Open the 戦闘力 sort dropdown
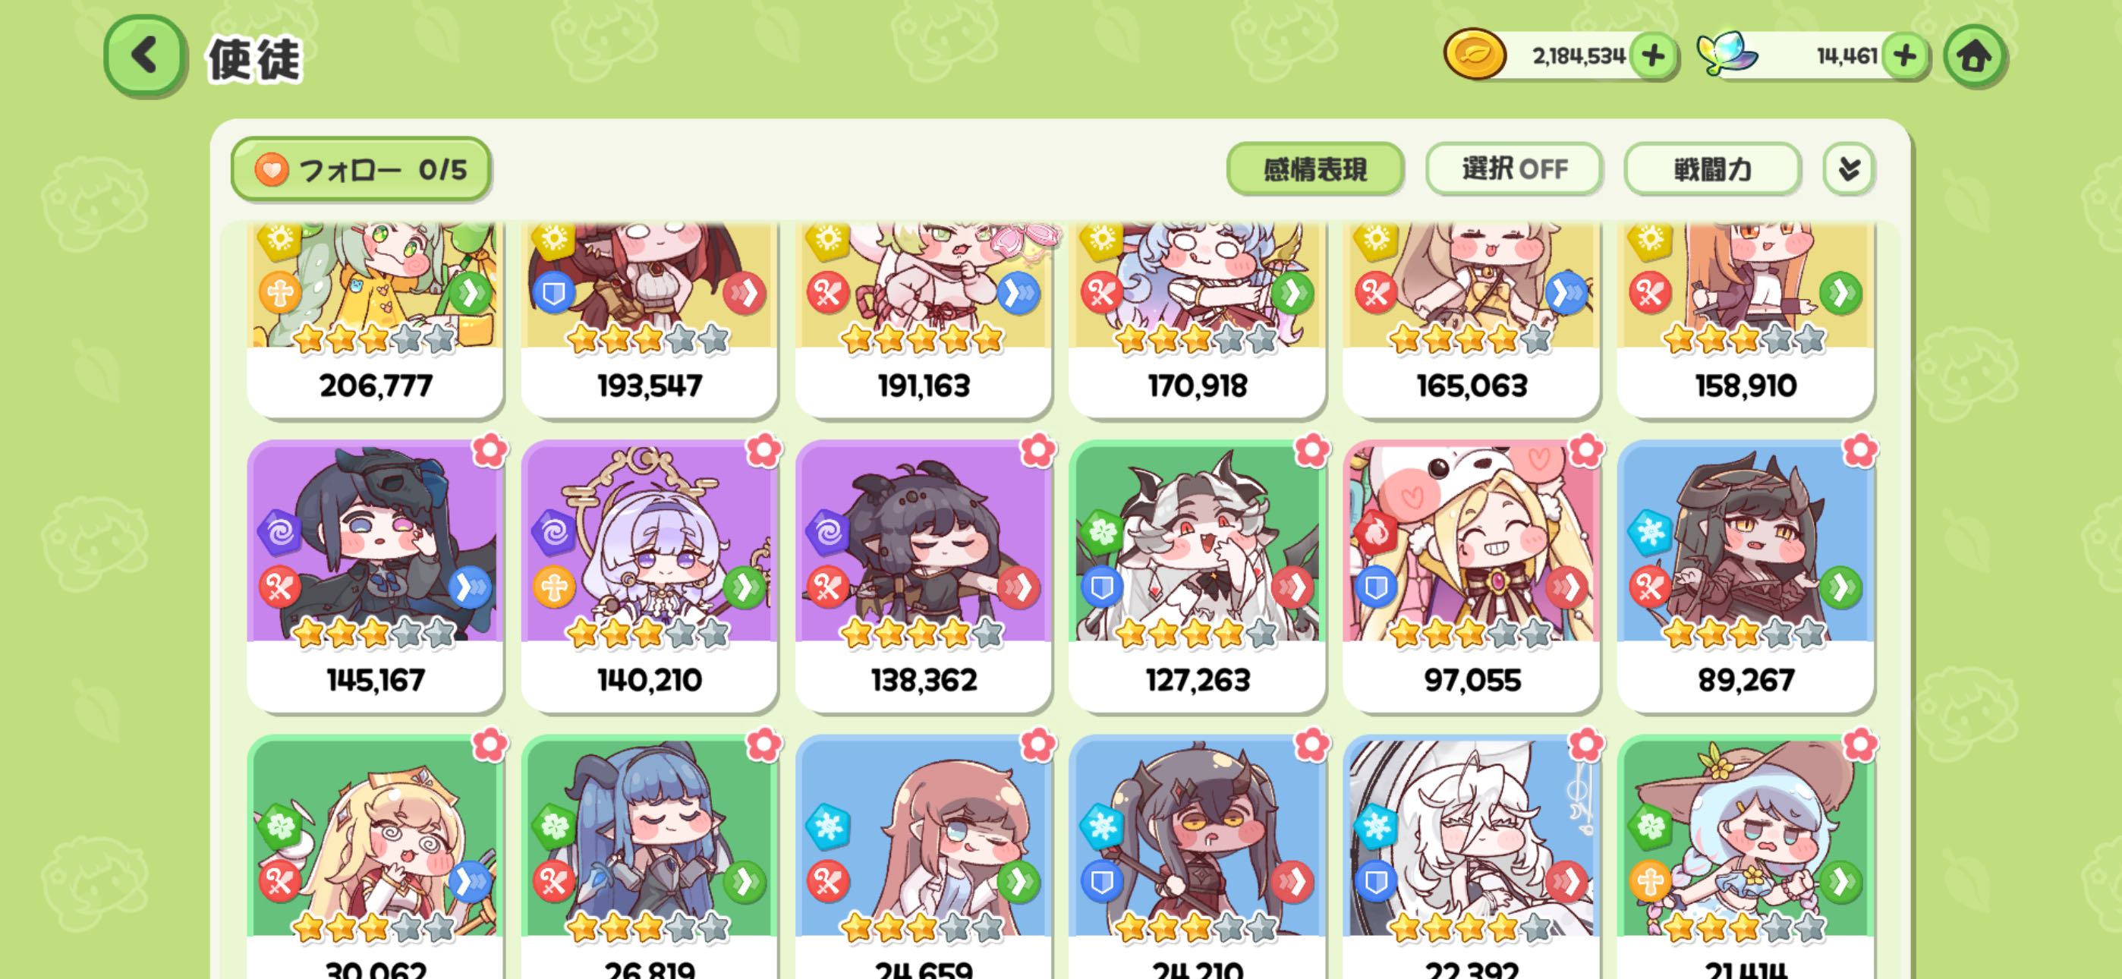 [1713, 169]
